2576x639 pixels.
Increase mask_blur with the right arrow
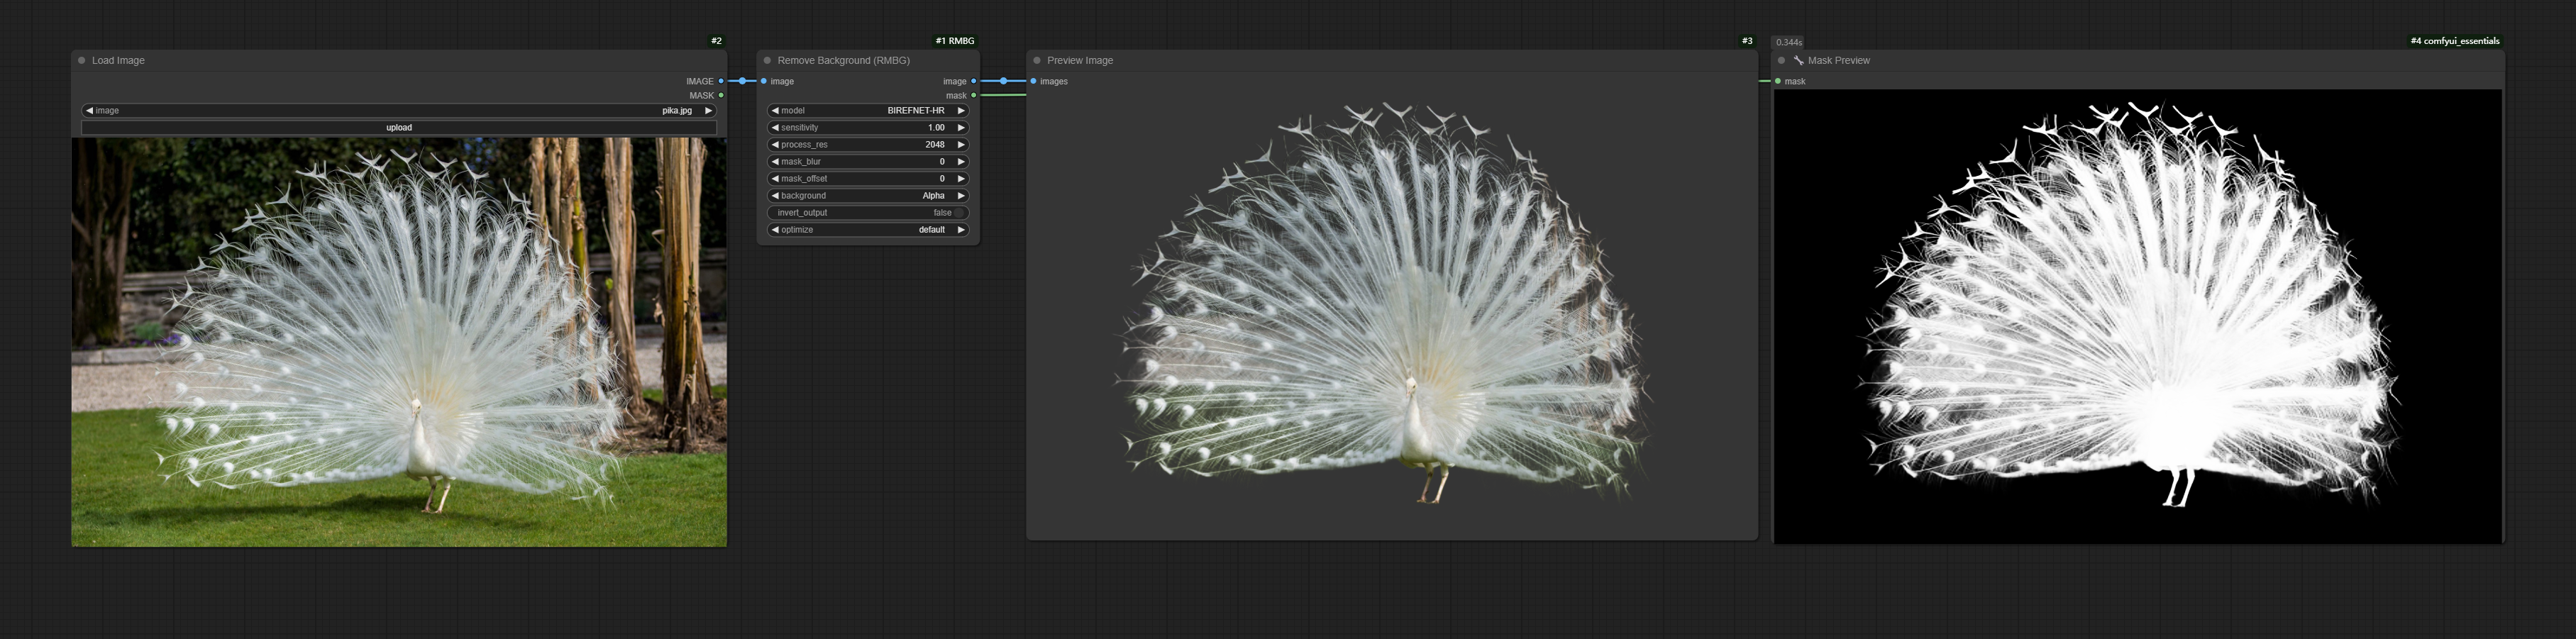pos(961,162)
